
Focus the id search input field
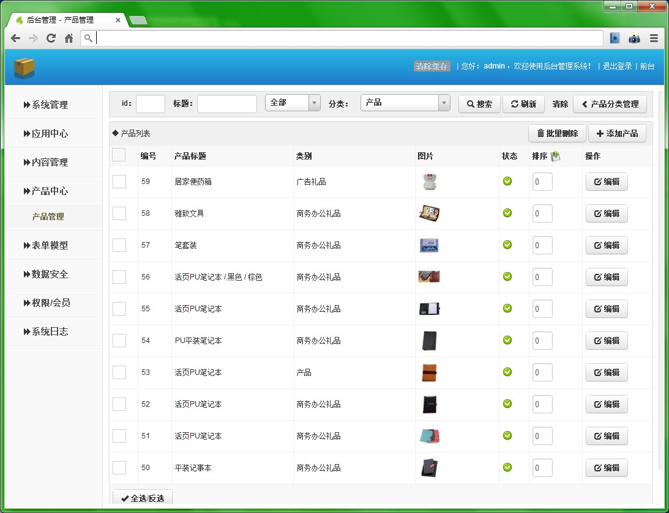[150, 104]
